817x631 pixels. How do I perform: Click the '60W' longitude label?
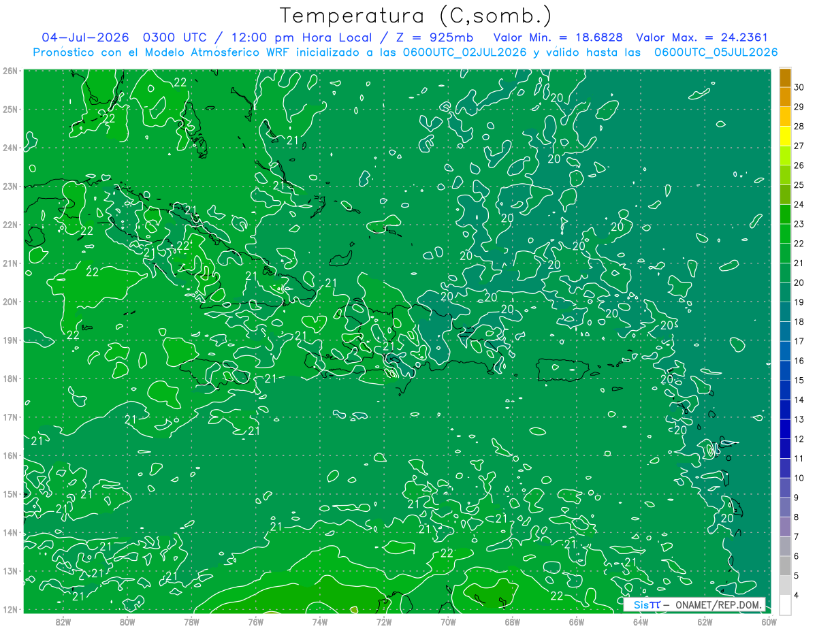click(769, 621)
